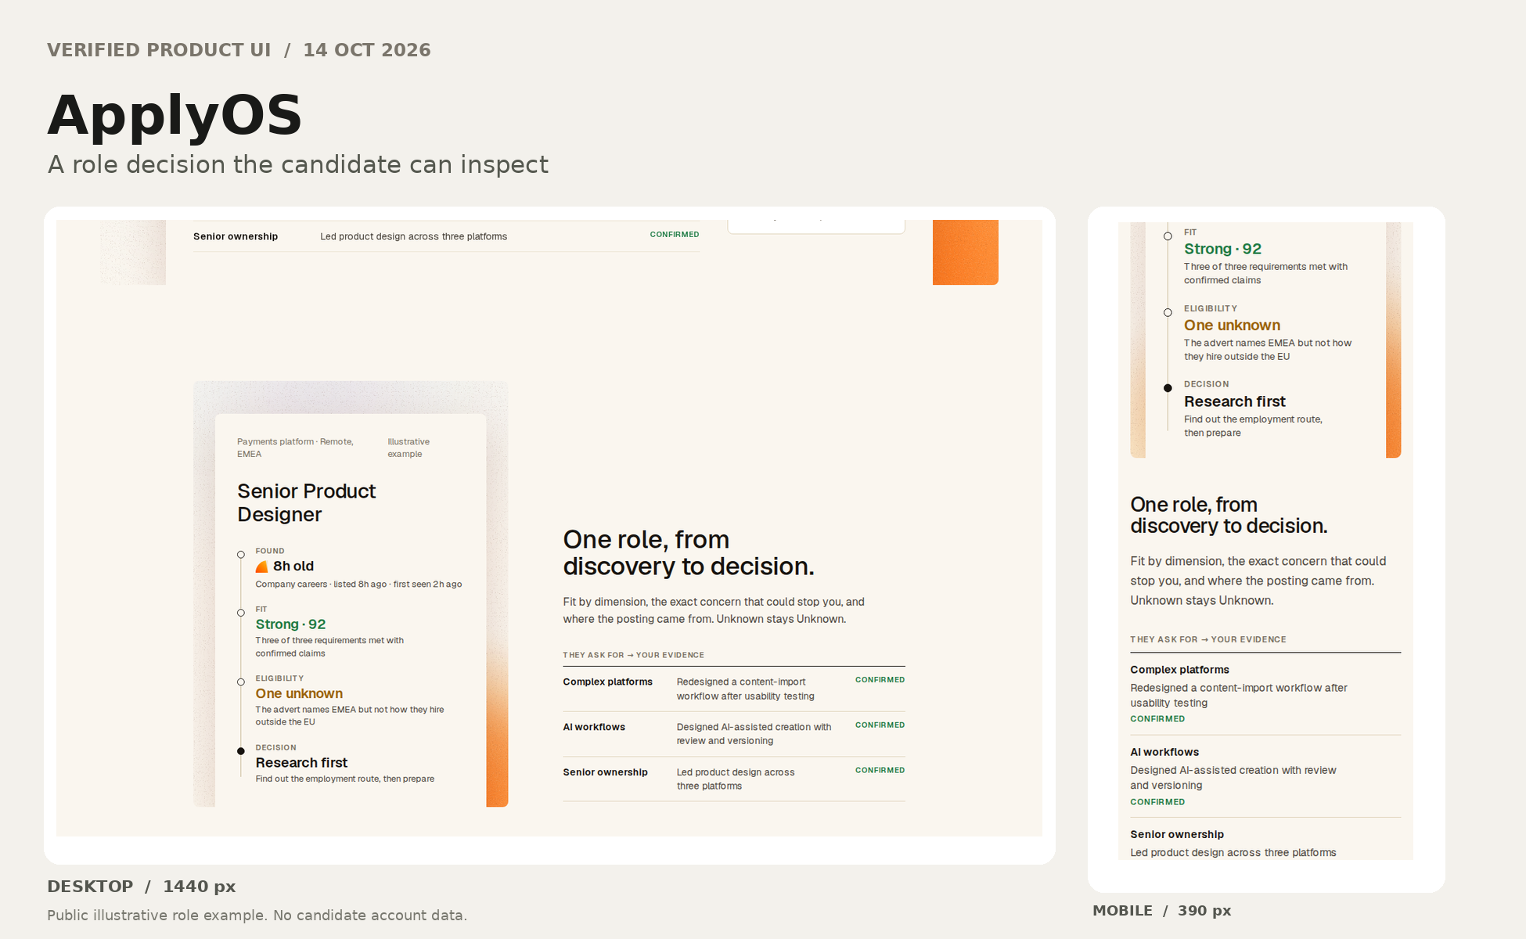The width and height of the screenshot is (1526, 939).
Task: Click the "Senior Product Designer" card title
Action: pyautogui.click(x=307, y=502)
